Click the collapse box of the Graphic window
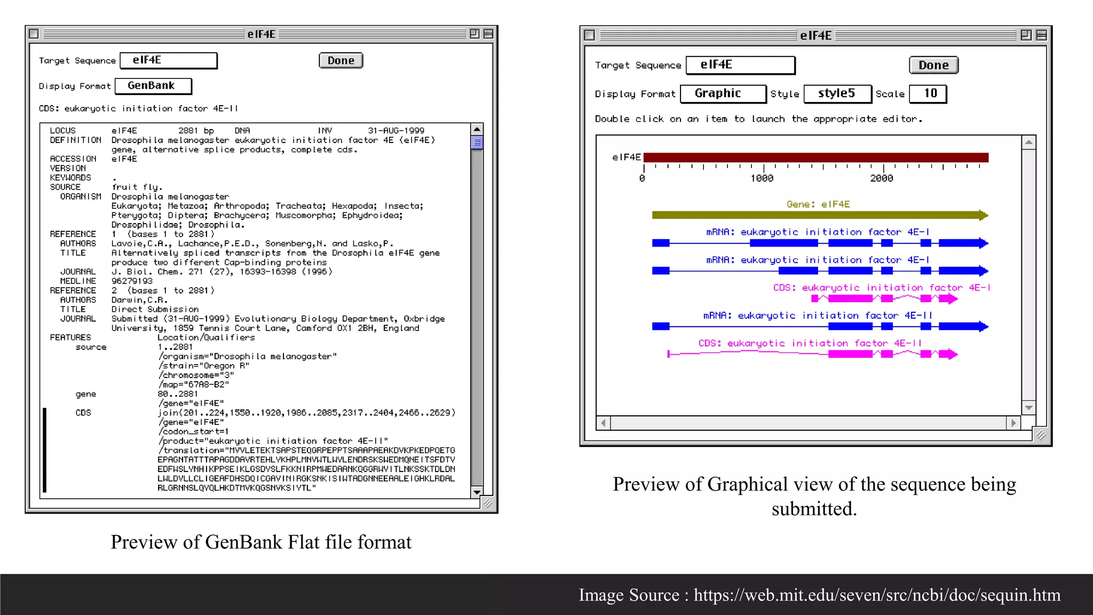1093x615 pixels. click(x=1041, y=35)
